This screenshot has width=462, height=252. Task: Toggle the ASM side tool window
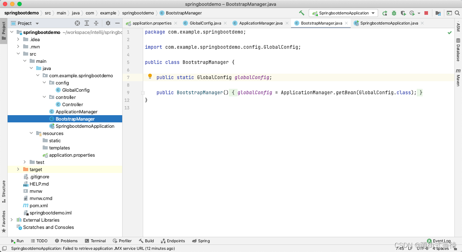click(458, 26)
